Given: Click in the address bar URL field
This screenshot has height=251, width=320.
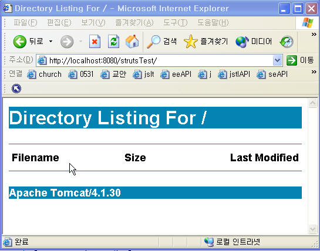Looking at the screenshot, I should pyautogui.click(x=159, y=60).
